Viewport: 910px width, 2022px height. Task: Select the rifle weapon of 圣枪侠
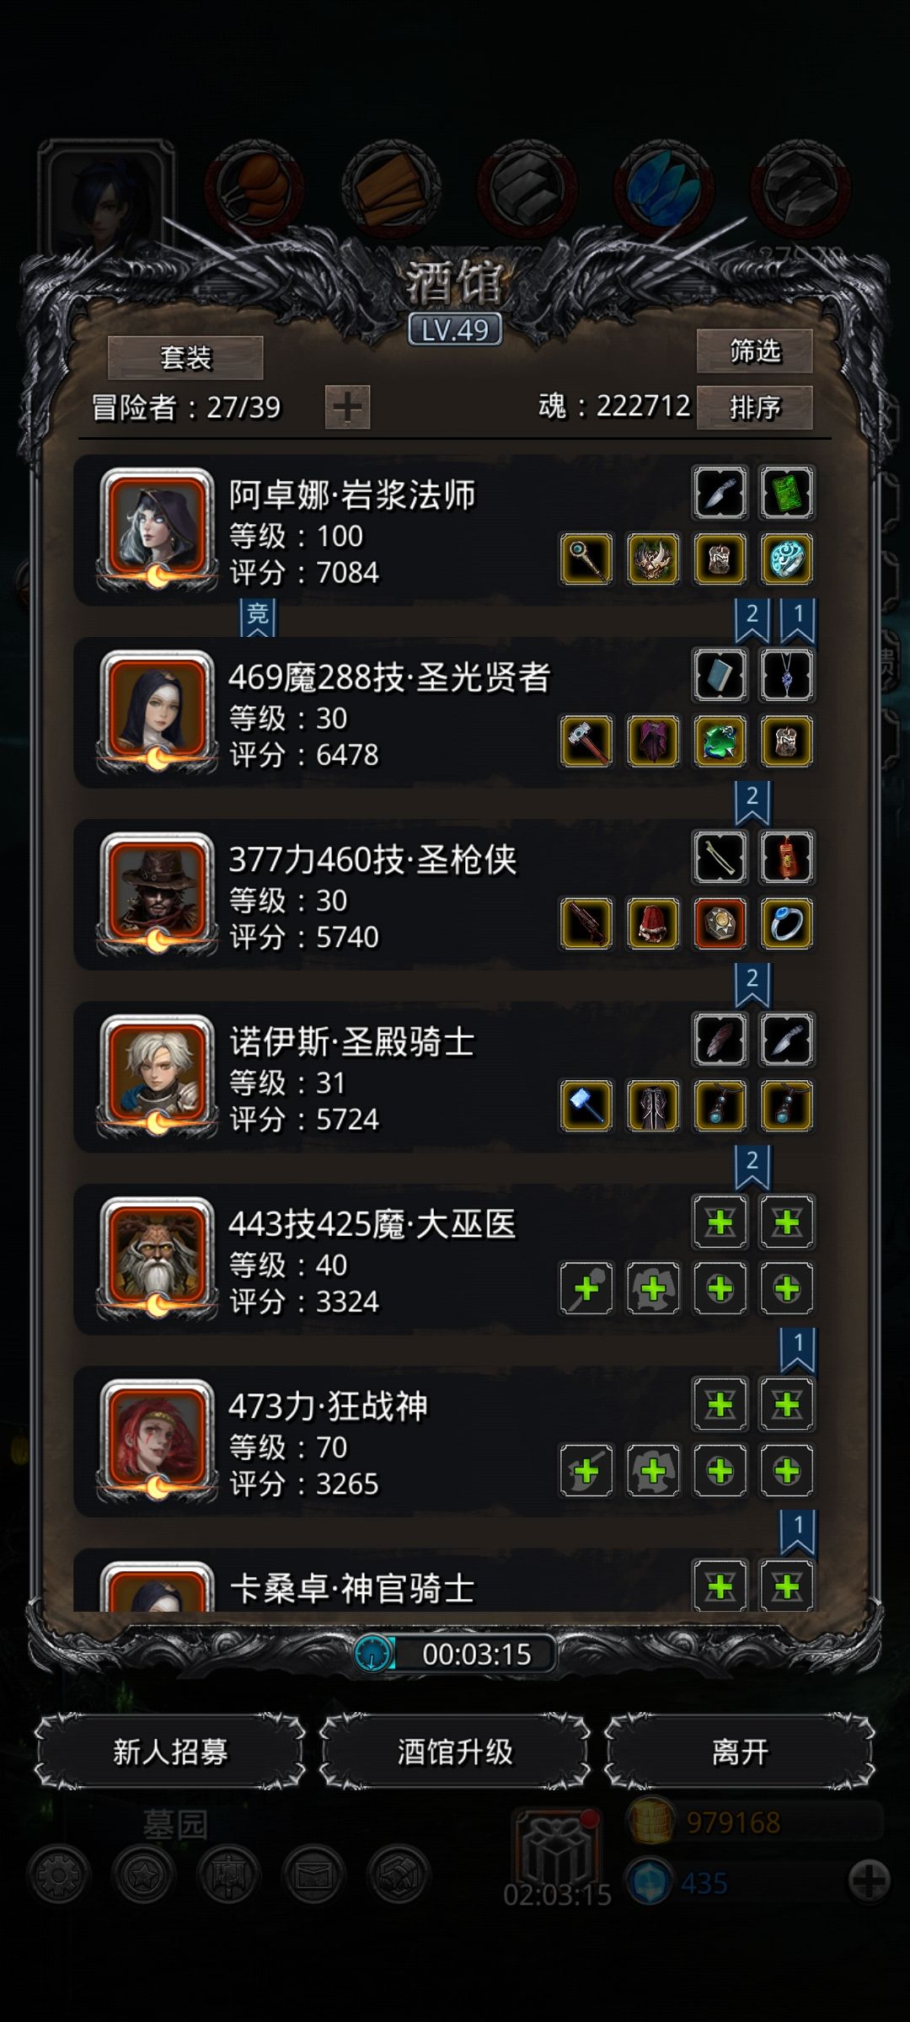click(x=586, y=924)
